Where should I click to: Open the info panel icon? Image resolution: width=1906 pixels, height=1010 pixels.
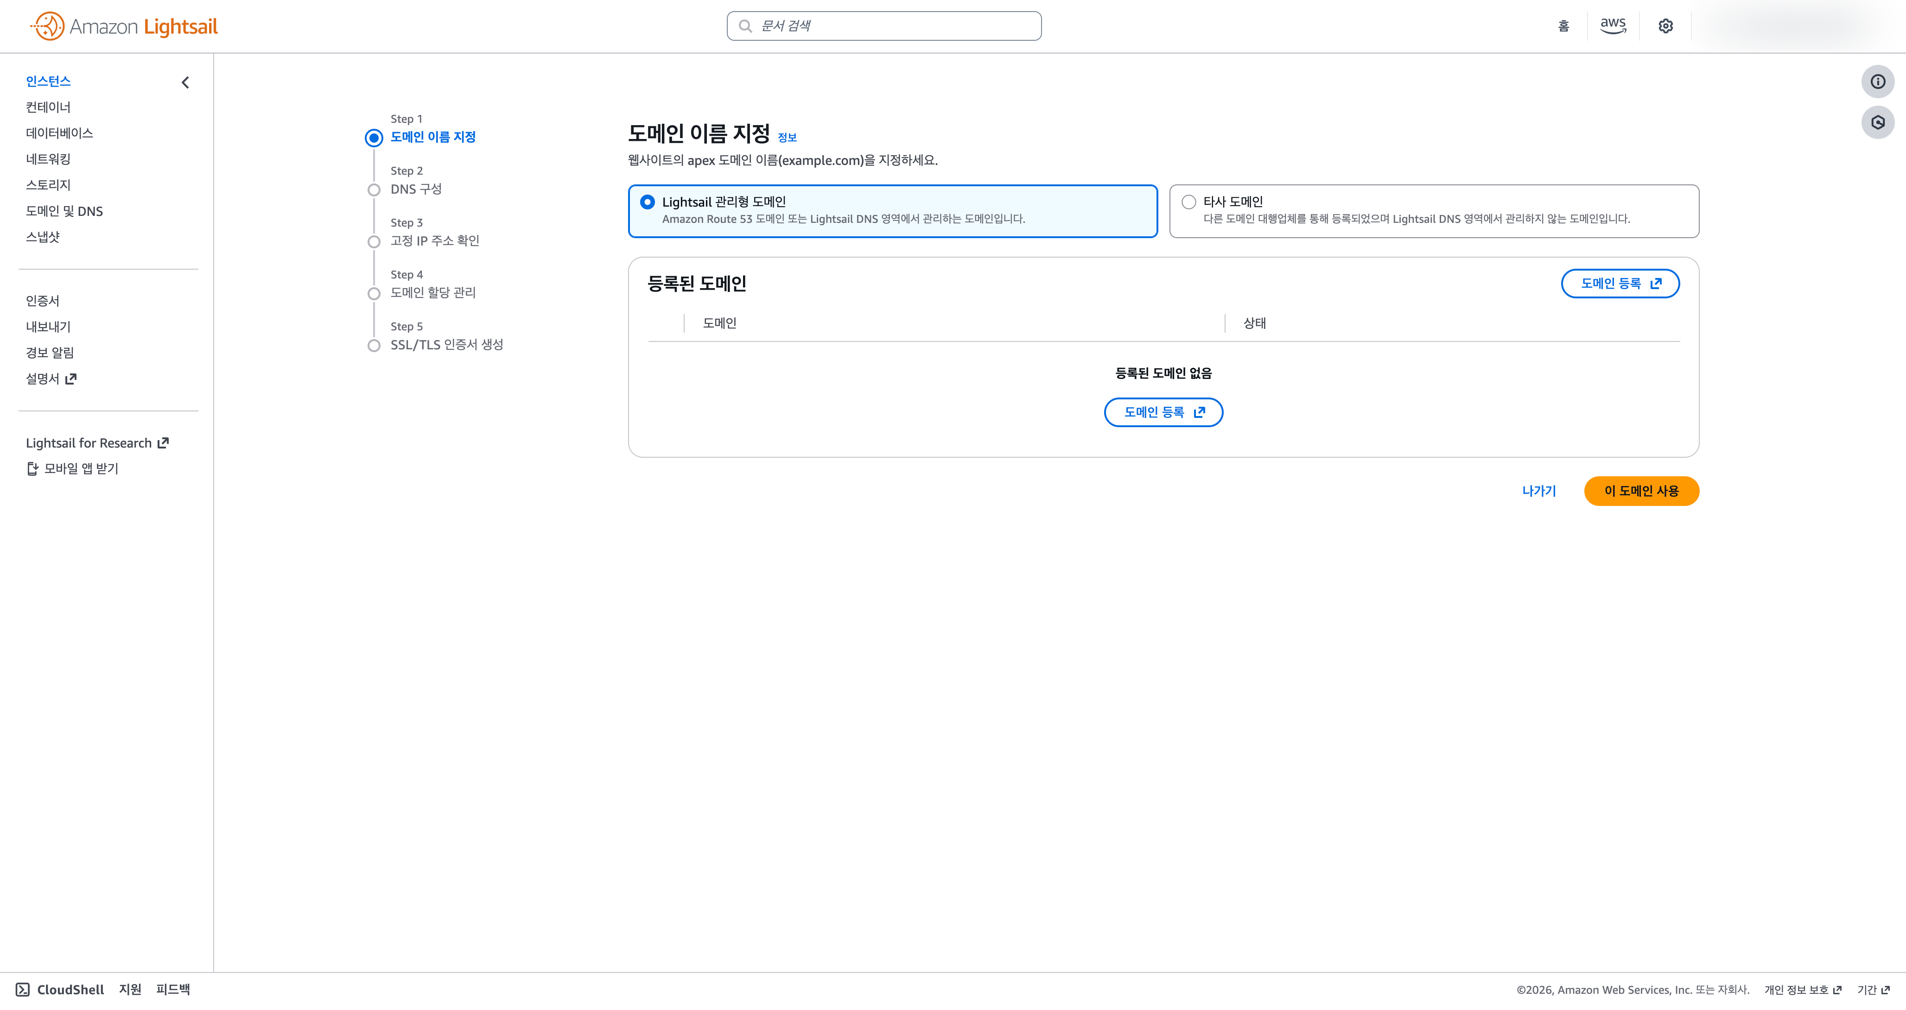coord(1878,82)
